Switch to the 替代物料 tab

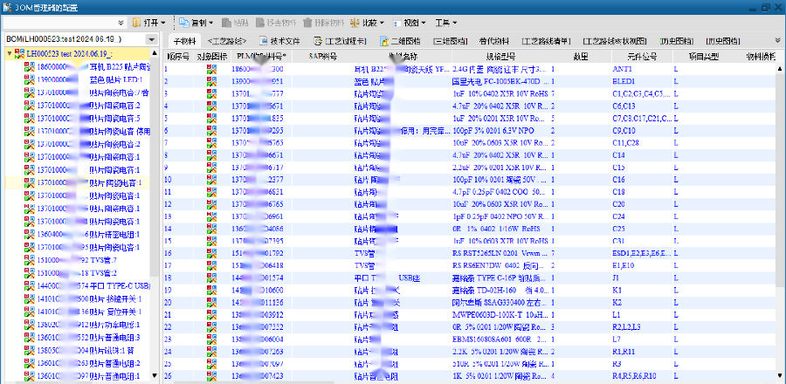(495, 41)
